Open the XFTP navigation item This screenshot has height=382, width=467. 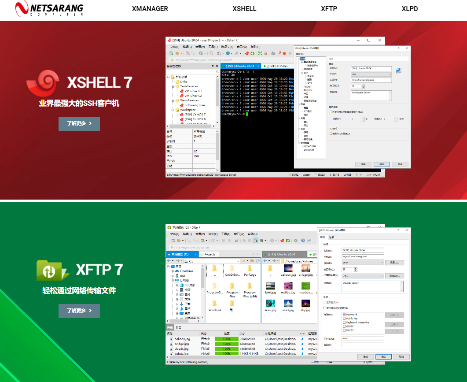329,9
